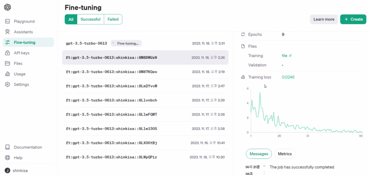The image size is (369, 175).
Task: Show All fine-tuning jobs
Action: tap(71, 19)
